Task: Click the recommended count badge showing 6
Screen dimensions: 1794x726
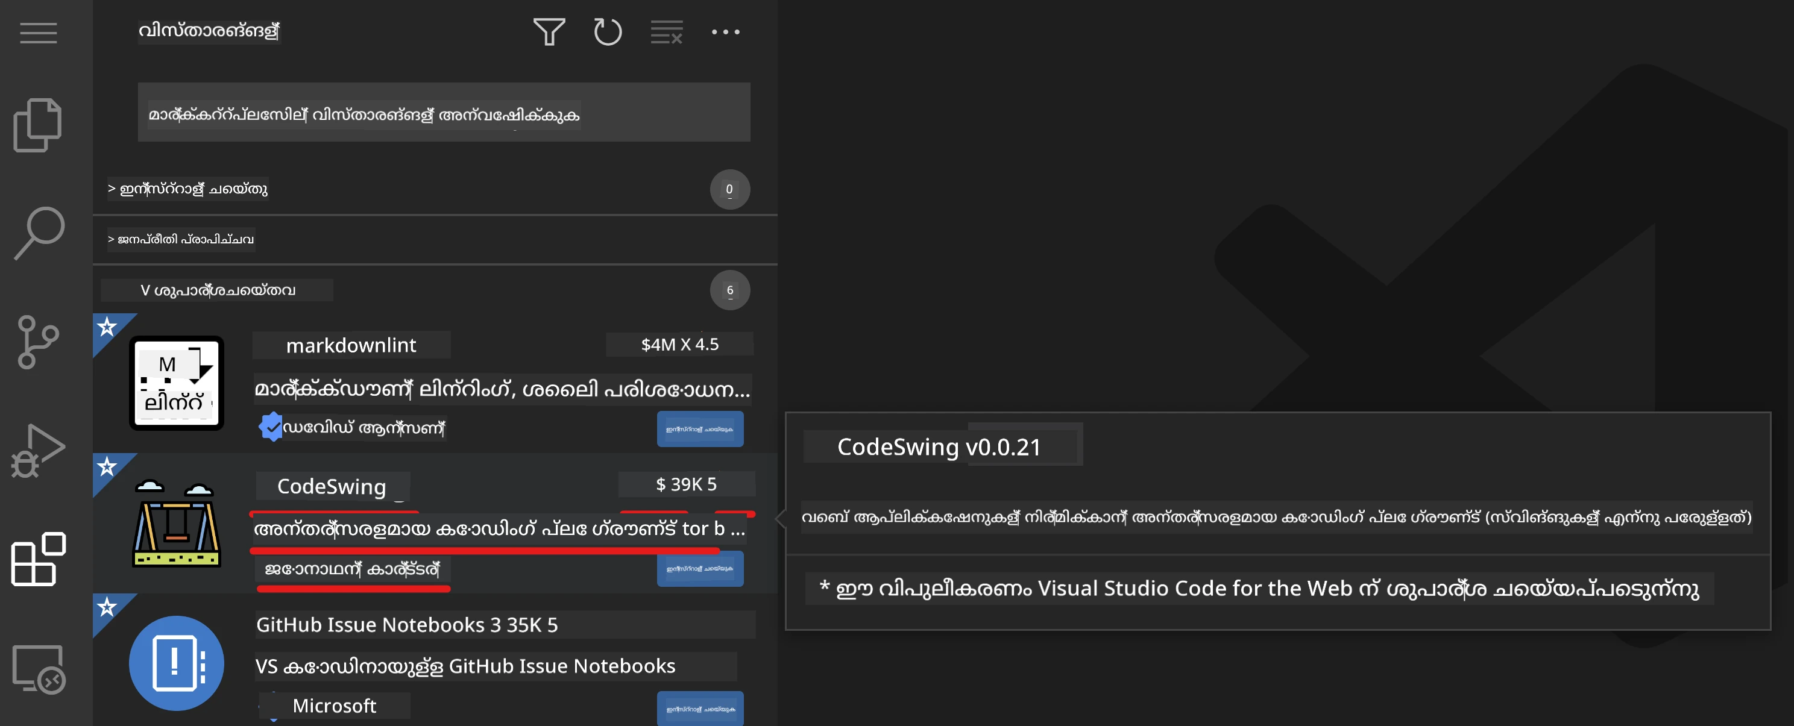Action: click(x=730, y=290)
